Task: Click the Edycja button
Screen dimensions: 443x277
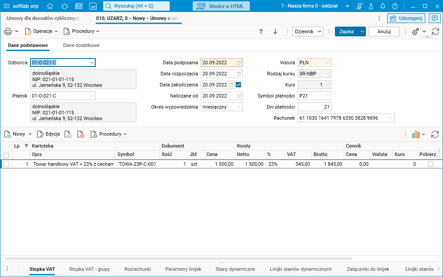Action: 48,134
